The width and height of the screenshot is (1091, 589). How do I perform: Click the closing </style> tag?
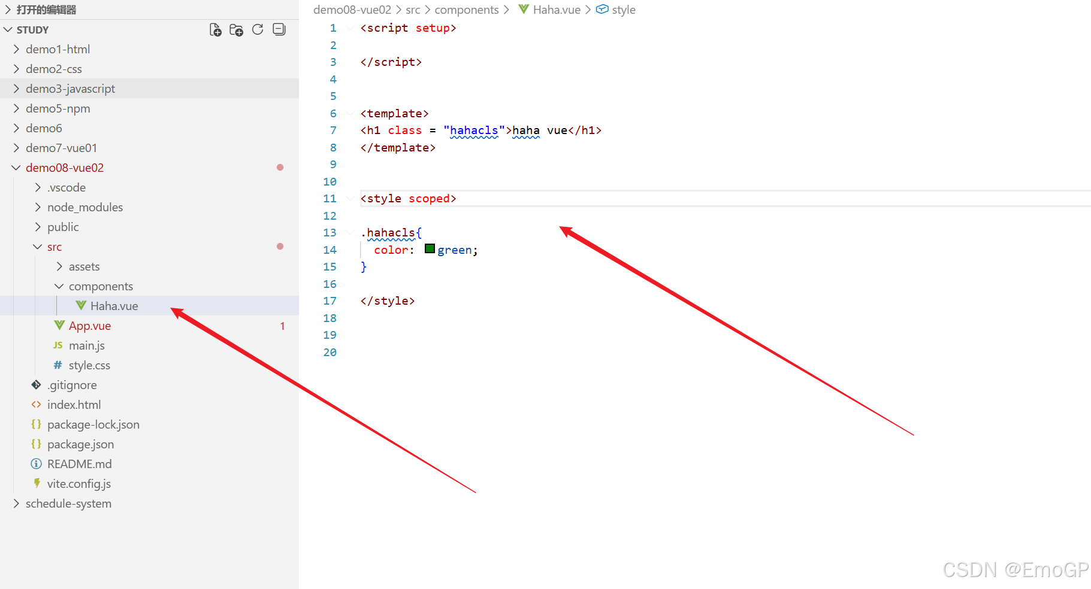(x=388, y=300)
